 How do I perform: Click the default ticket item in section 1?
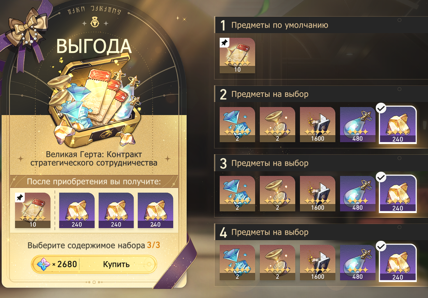point(237,56)
